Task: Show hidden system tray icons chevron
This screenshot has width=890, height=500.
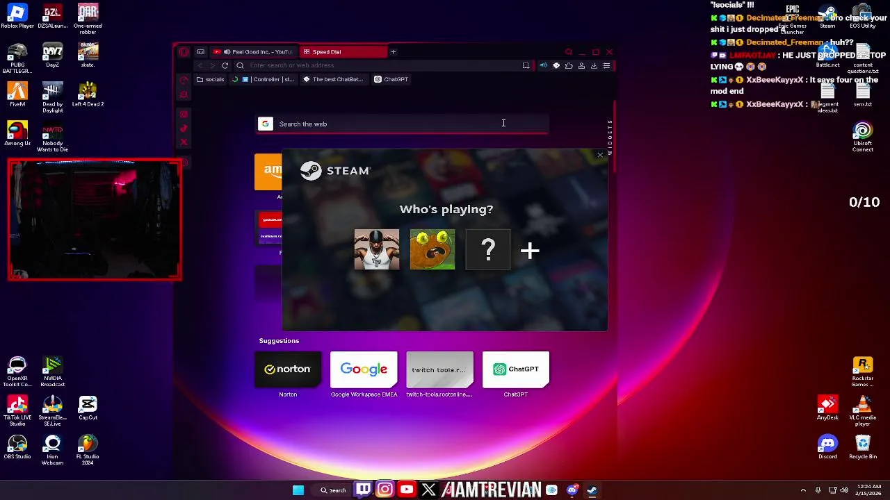Action: [x=803, y=490]
